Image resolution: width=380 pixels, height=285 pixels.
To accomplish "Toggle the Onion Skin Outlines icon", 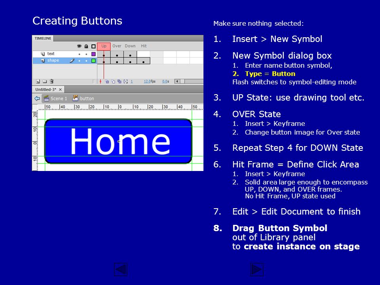I will point(113,82).
